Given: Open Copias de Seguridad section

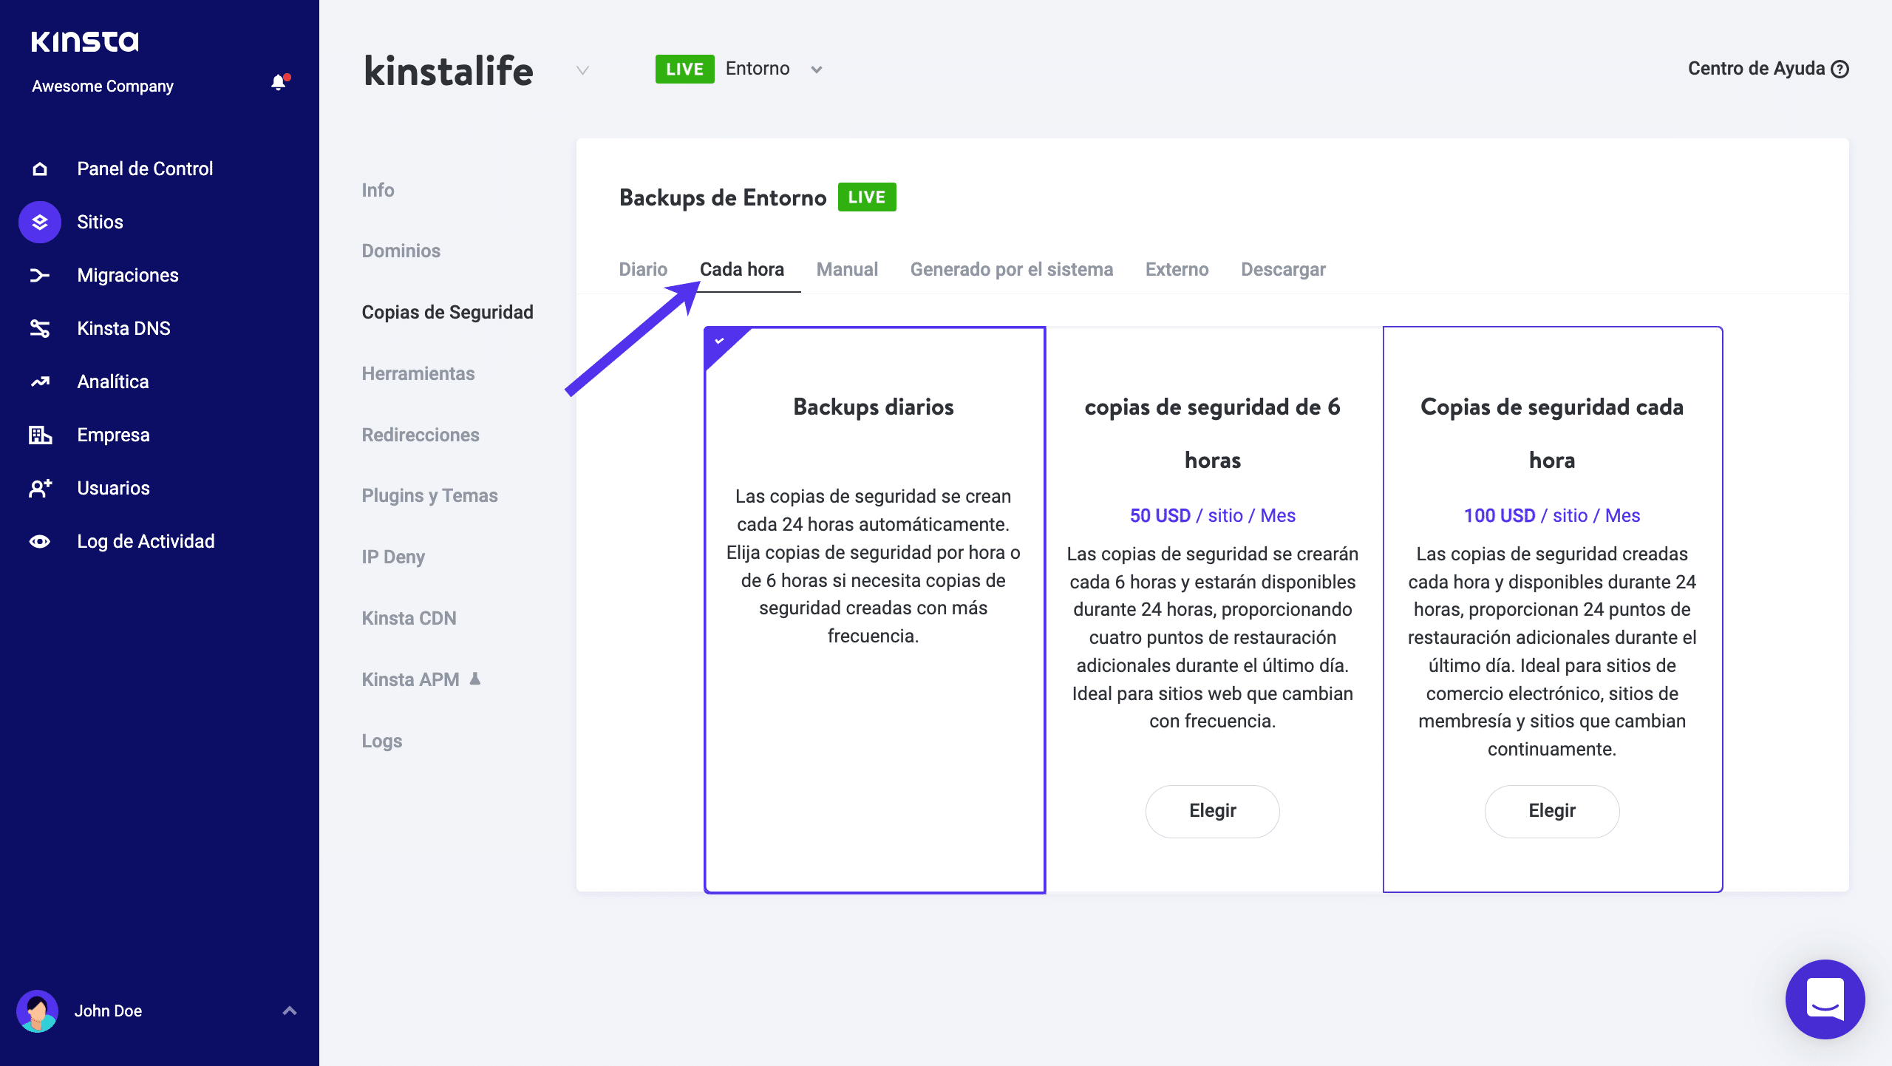Looking at the screenshot, I should [x=447, y=312].
